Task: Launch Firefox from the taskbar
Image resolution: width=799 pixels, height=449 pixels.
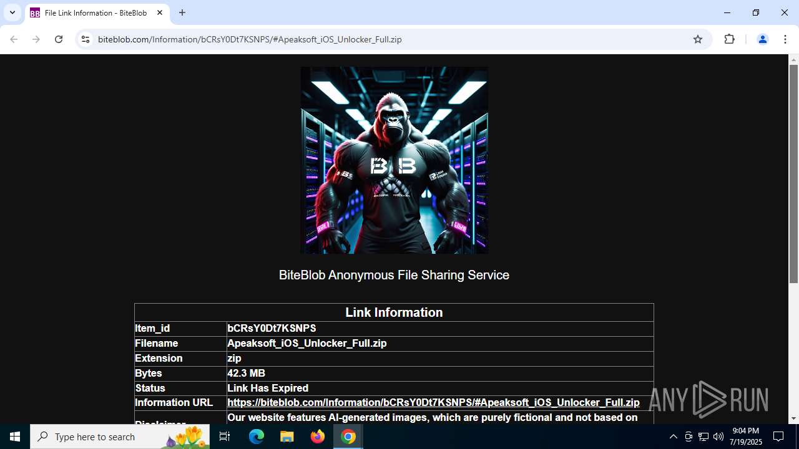Action: tap(318, 437)
